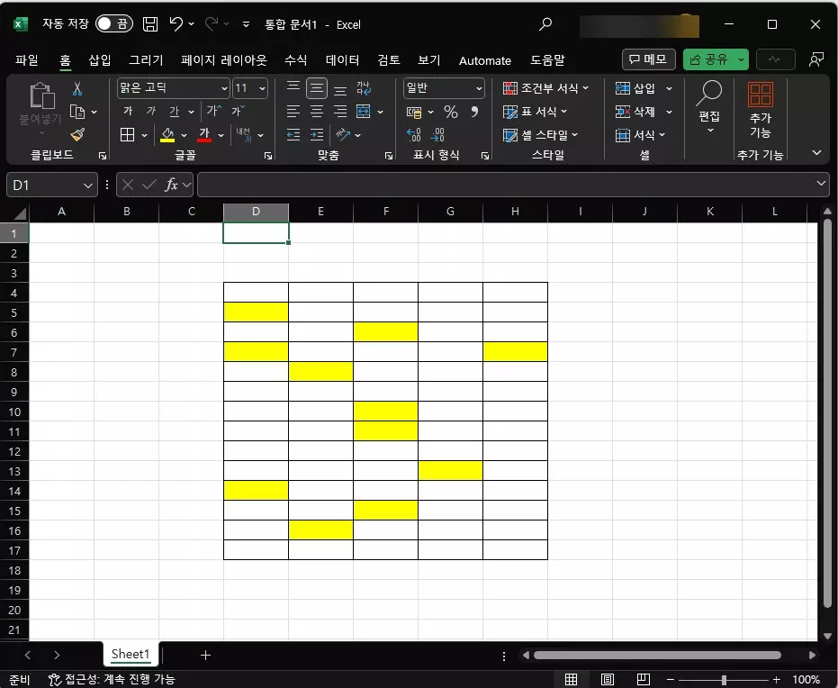Switch to Page Layout (페이지 레이아웃) tab
The height and width of the screenshot is (688, 838).
(224, 60)
